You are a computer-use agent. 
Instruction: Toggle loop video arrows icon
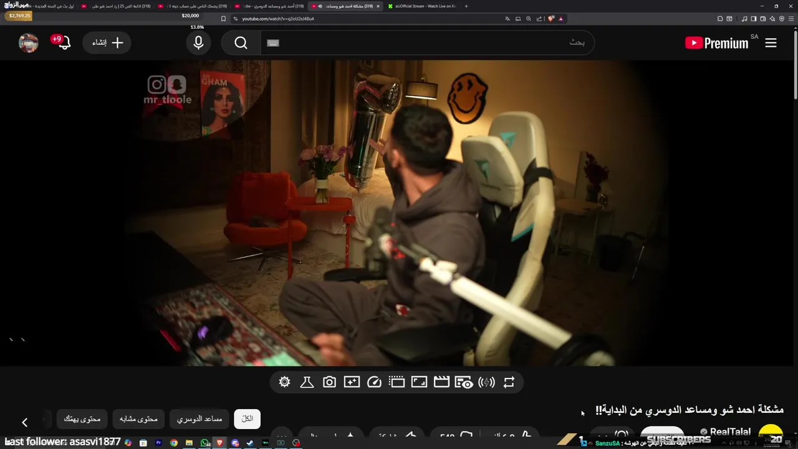(509, 382)
